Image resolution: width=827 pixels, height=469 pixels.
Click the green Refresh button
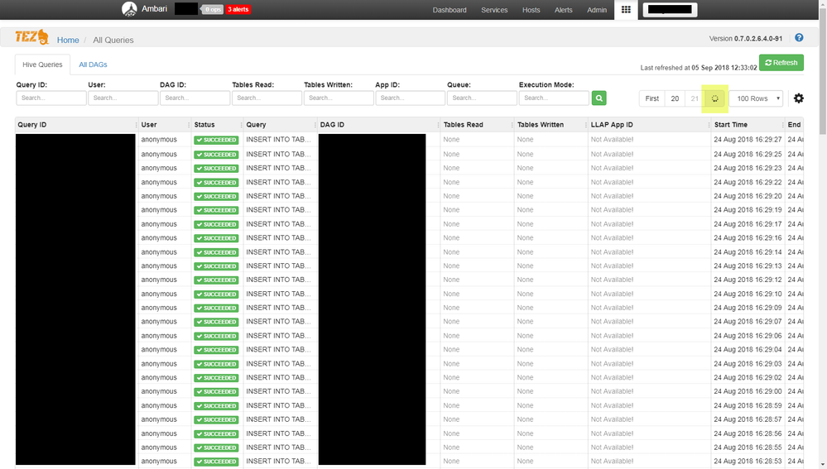click(x=781, y=63)
